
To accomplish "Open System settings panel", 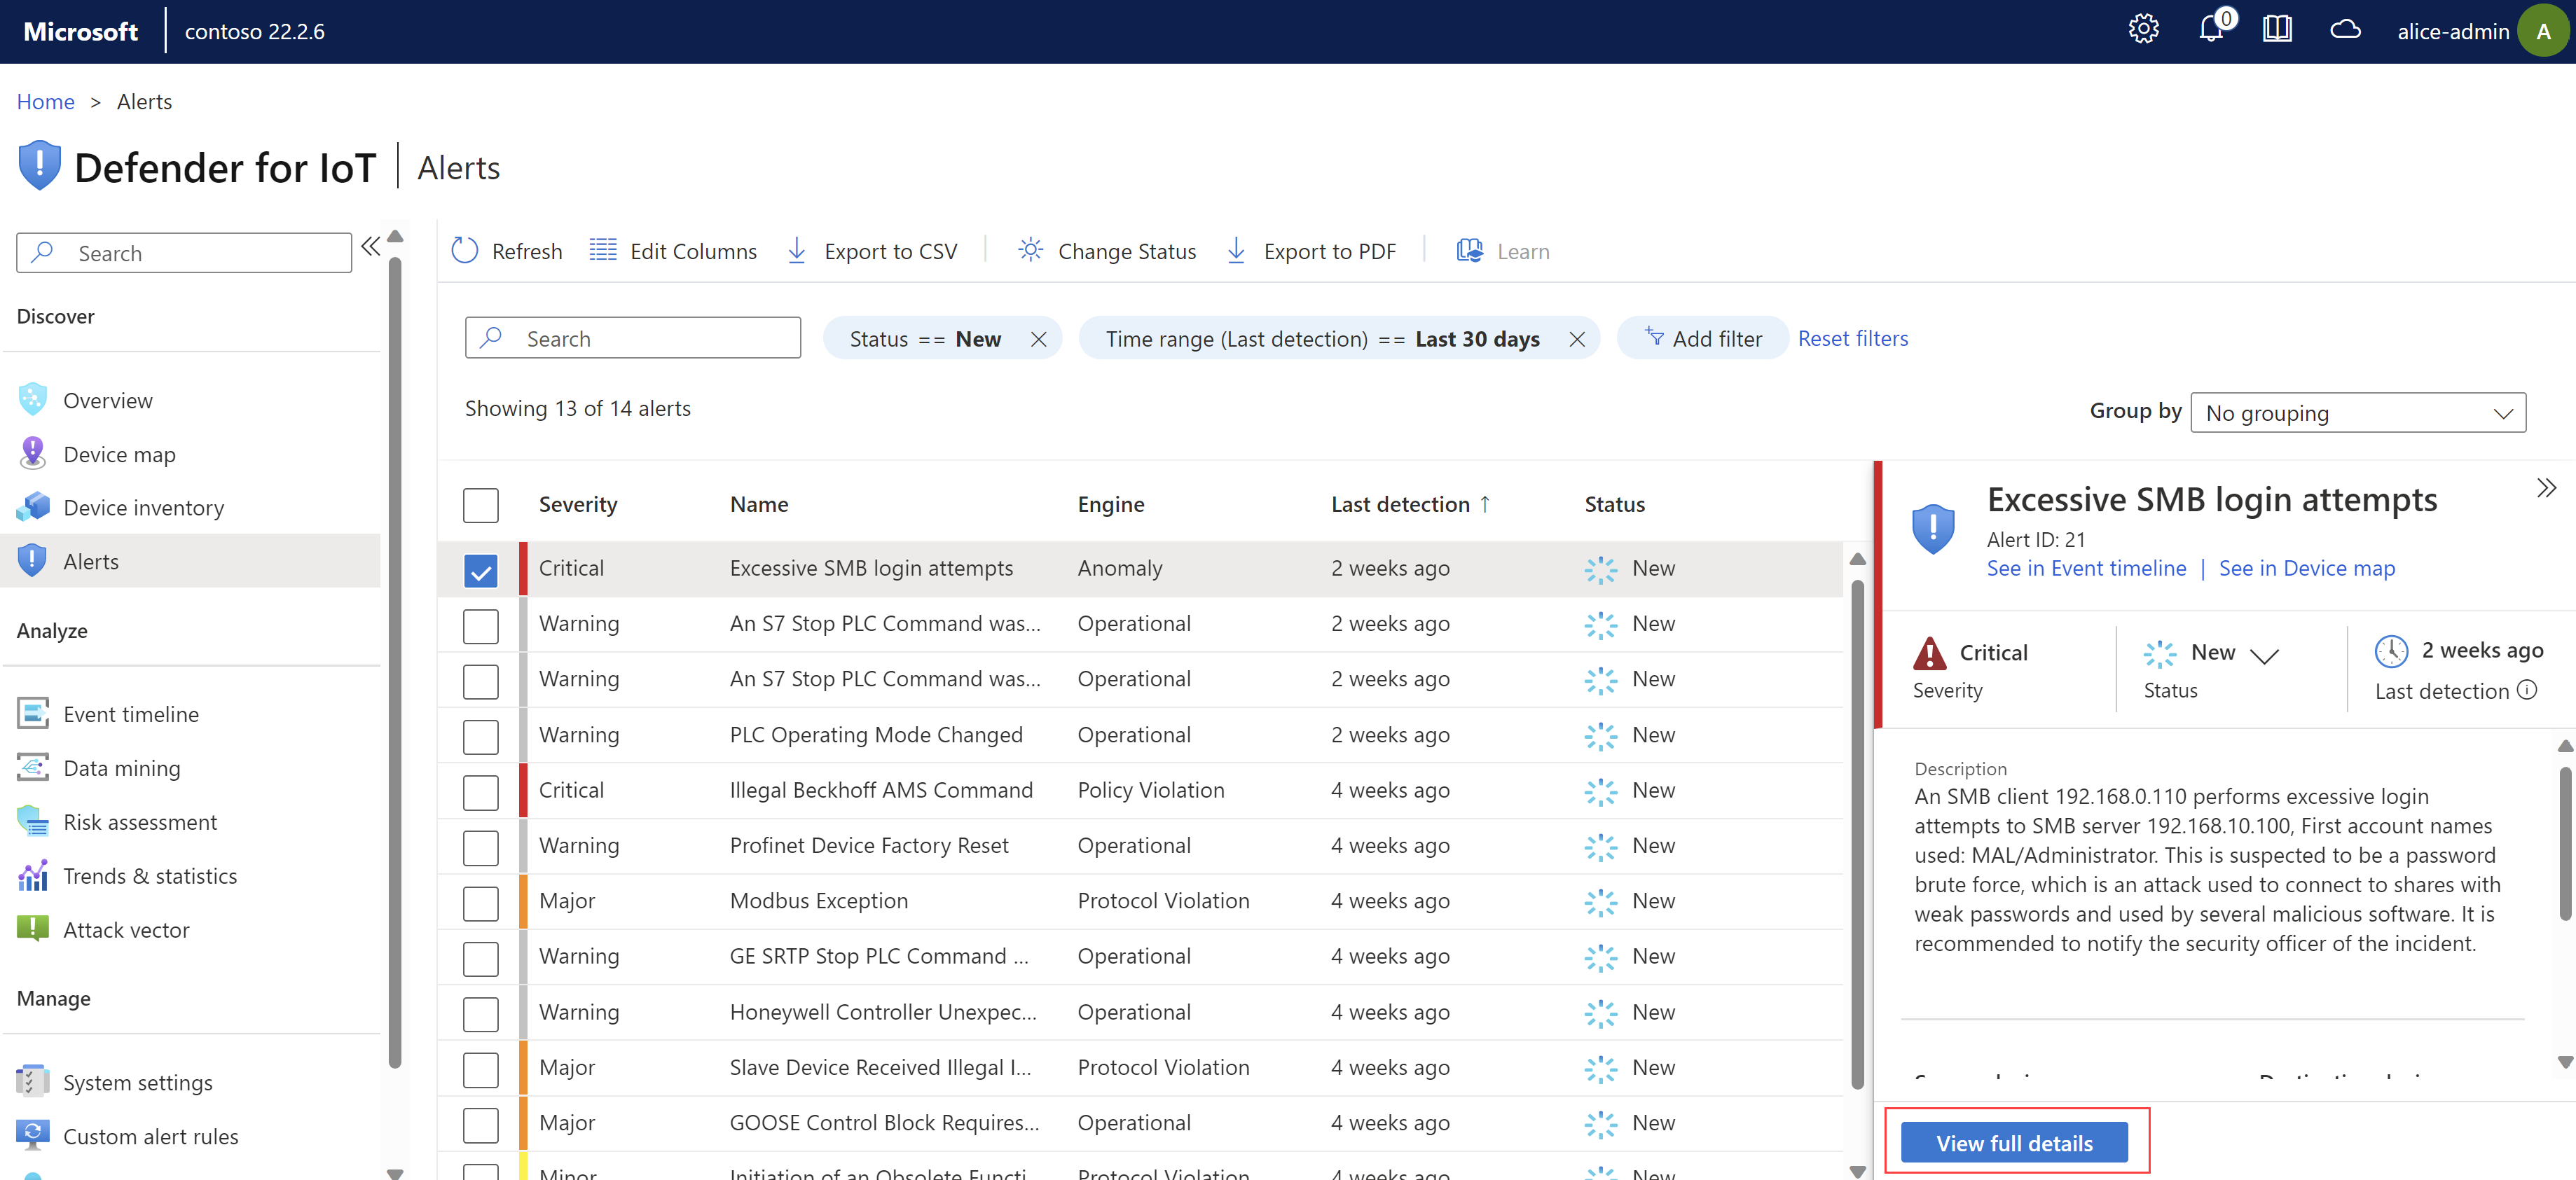I will tap(138, 1081).
